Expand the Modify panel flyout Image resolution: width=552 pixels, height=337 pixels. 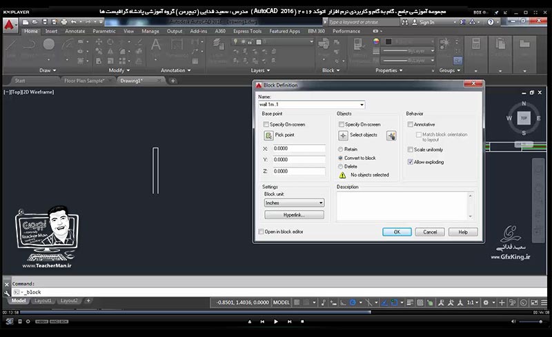119,70
